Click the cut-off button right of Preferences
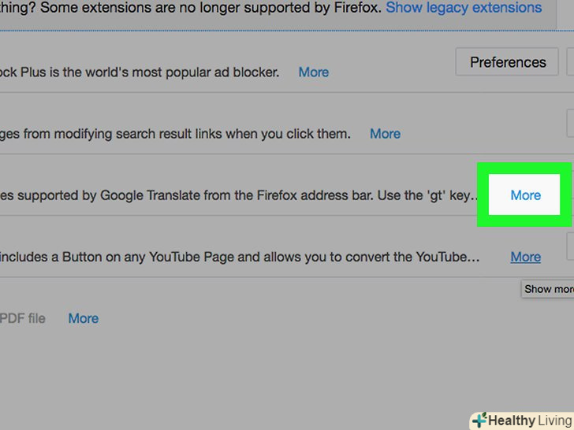Image resolution: width=574 pixels, height=430 pixels. pyautogui.click(x=569, y=62)
